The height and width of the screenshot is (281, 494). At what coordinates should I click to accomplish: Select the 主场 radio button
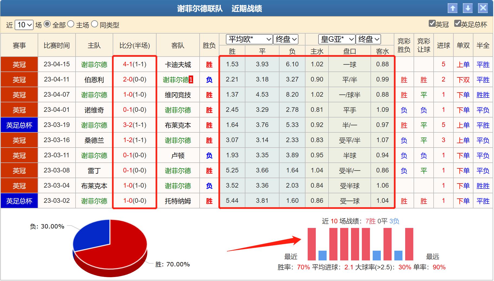(x=71, y=24)
